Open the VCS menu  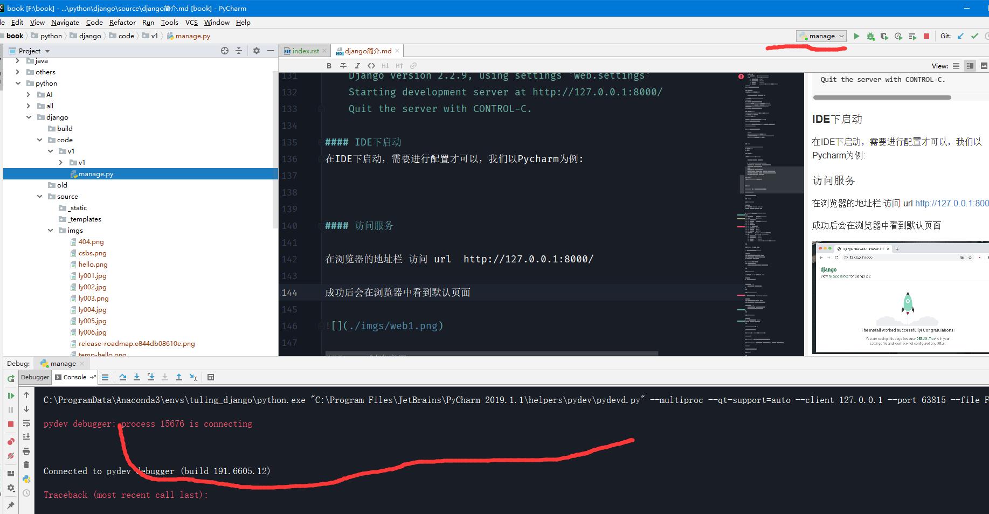pos(191,22)
